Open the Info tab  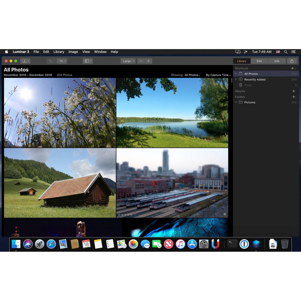coord(277,61)
